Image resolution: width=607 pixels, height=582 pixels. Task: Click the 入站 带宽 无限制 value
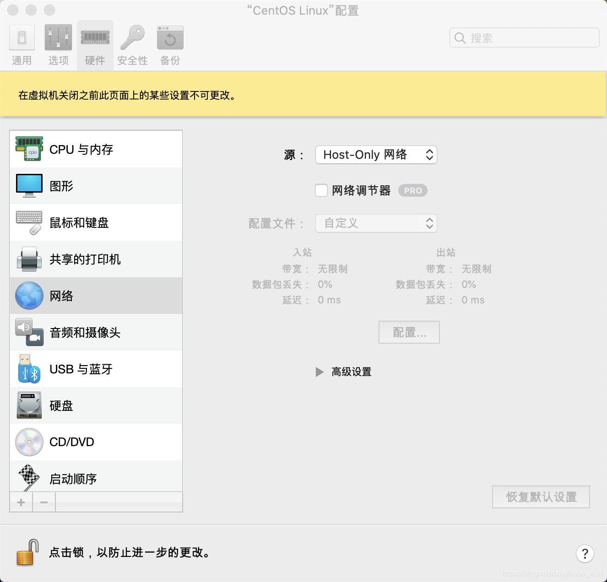tap(333, 269)
